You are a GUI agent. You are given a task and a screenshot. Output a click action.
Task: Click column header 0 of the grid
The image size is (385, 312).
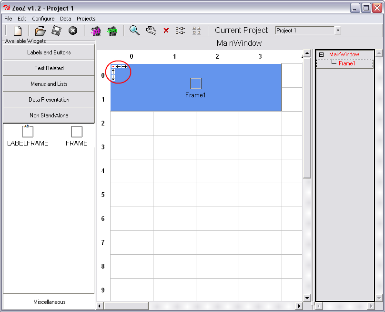click(x=132, y=57)
